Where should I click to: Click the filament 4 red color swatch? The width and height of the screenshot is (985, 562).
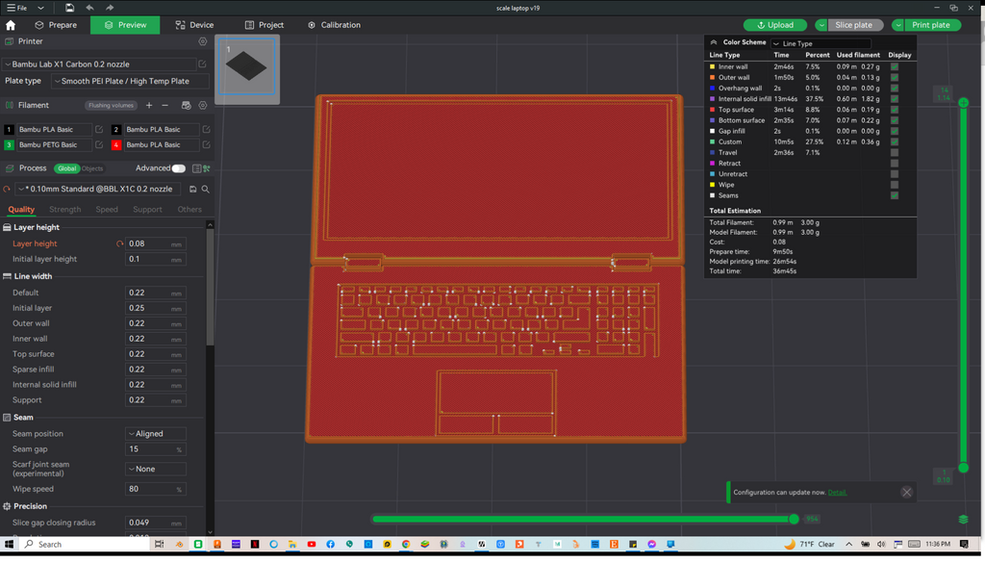pos(115,145)
